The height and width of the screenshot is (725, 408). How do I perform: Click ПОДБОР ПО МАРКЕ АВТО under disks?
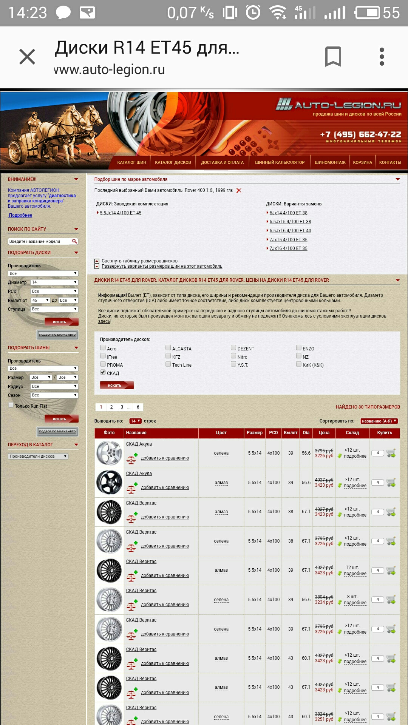pos(57,335)
